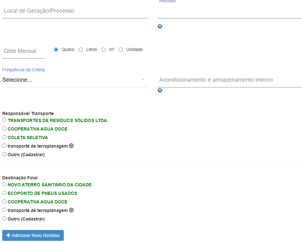Pick COOPERATIVA AGUA DOCE as transport responsible
The height and width of the screenshot is (243, 302).
point(4,129)
